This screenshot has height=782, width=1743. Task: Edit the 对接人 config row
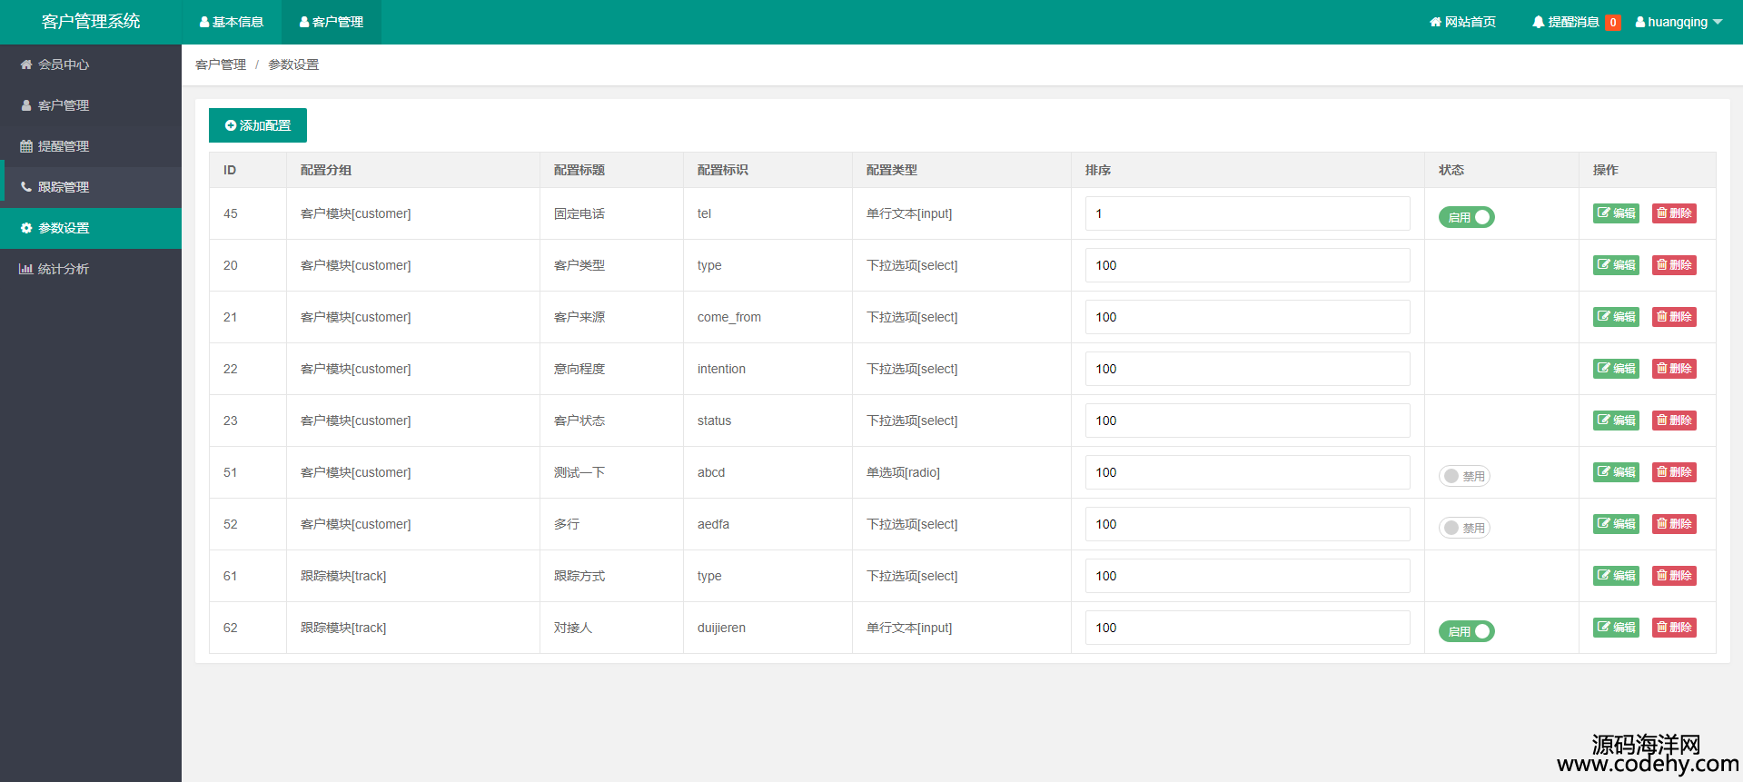click(x=1616, y=628)
